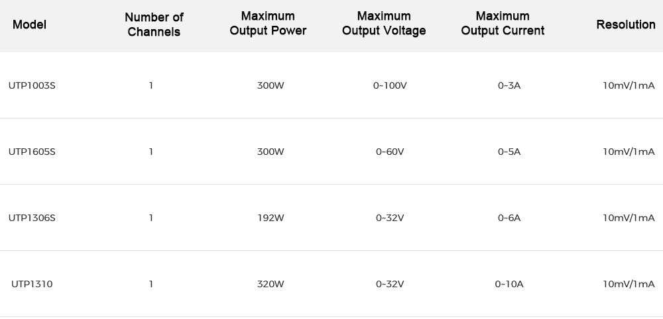Open the UTP1310 model entry
663x319 pixels.
32,284
